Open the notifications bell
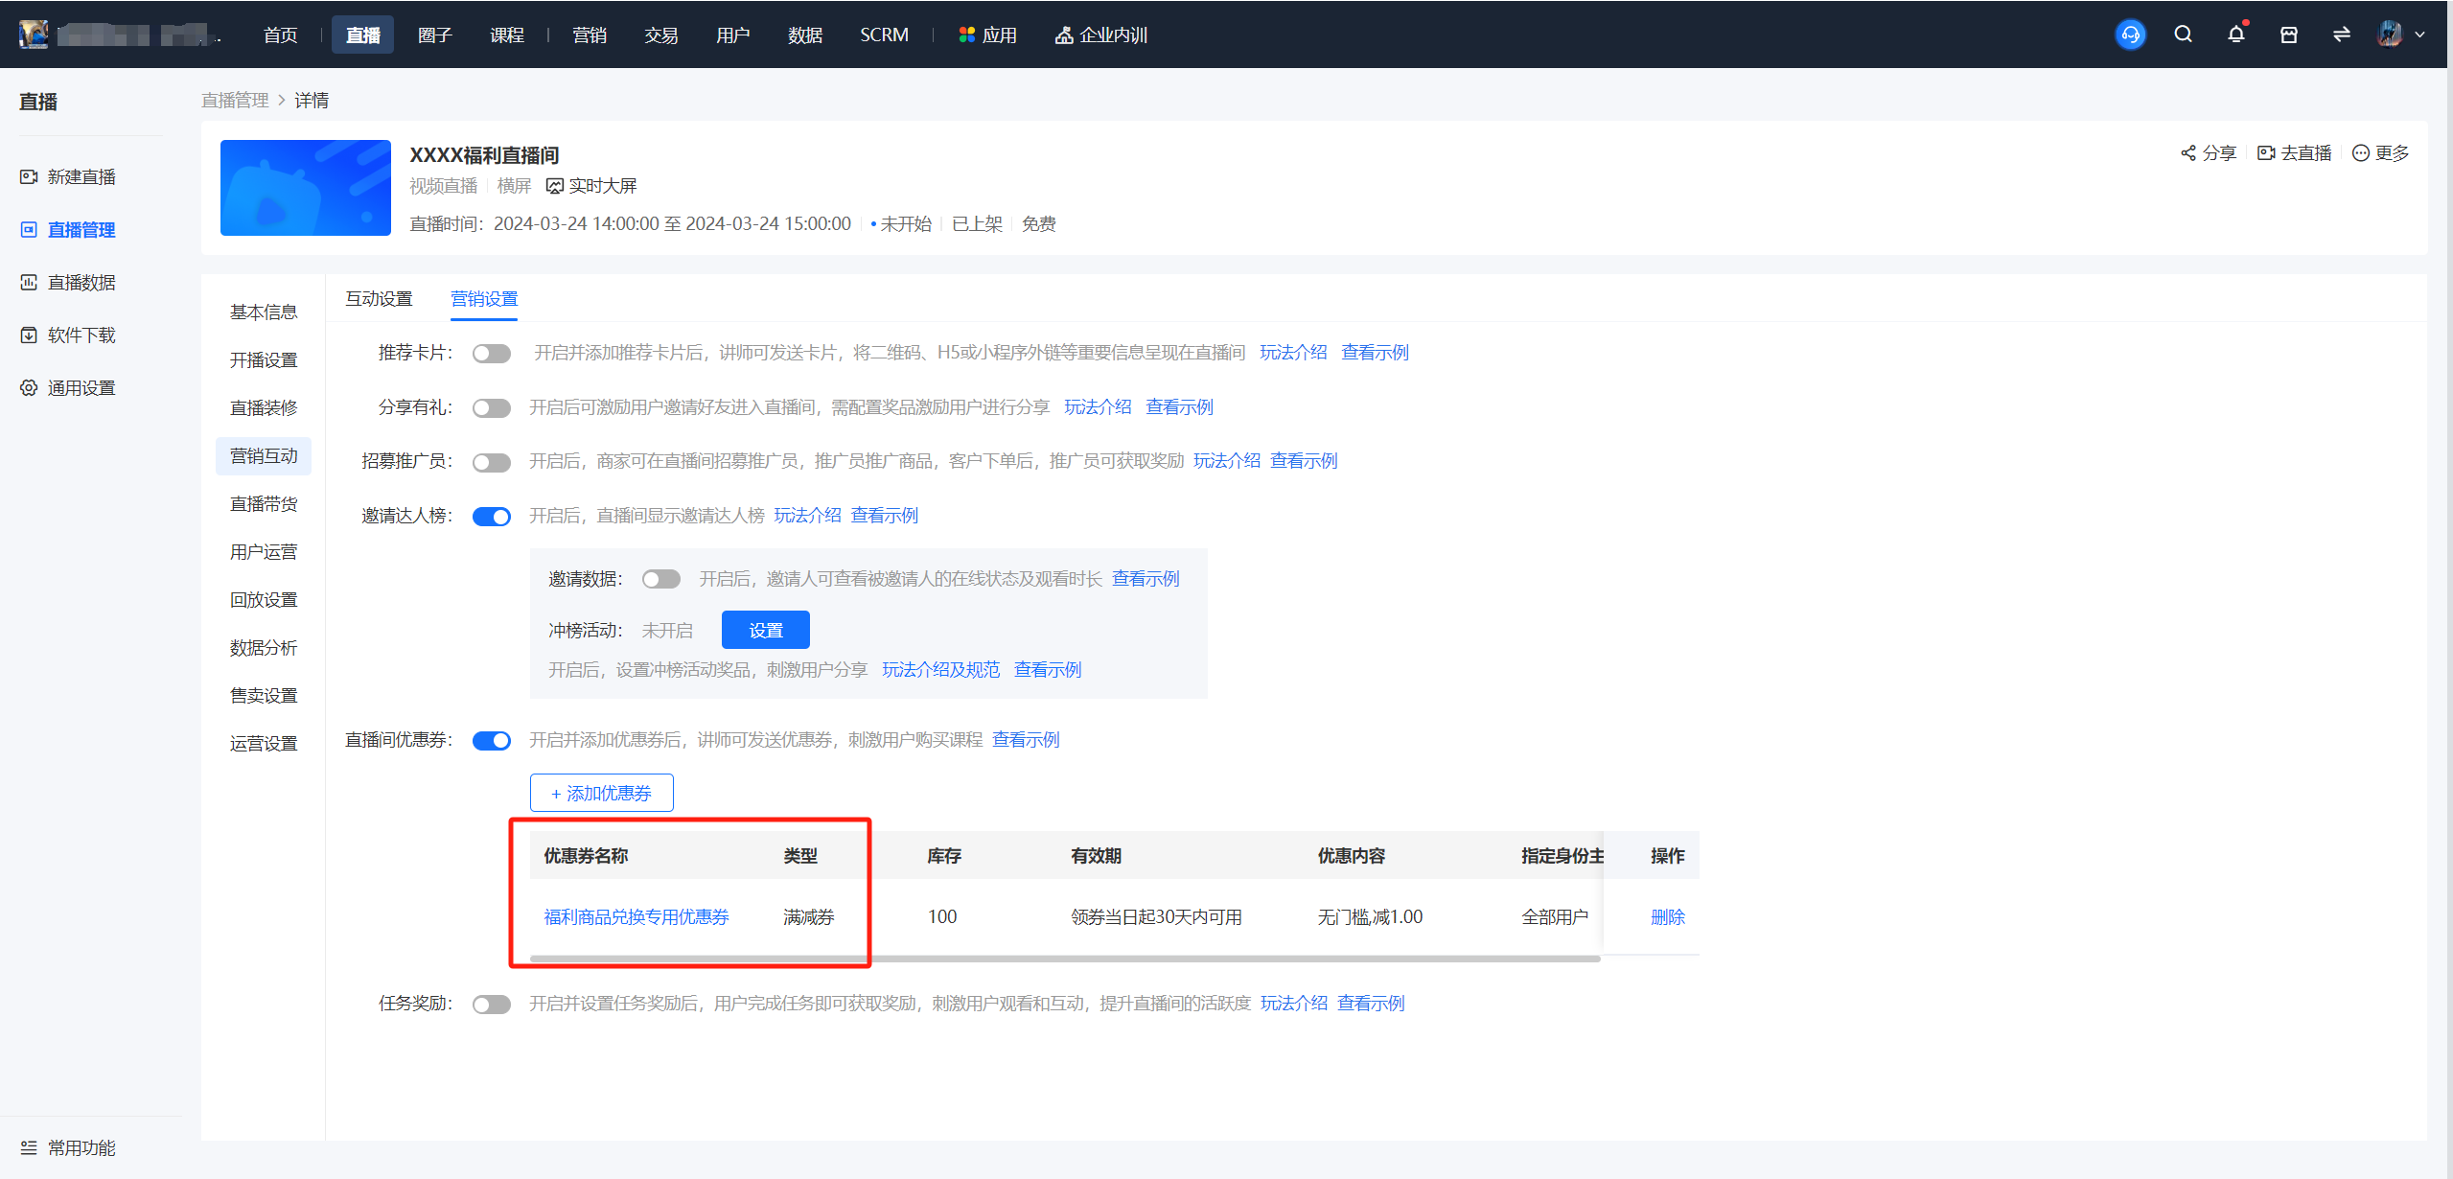Screen dimensions: 2453x1179 point(2235,35)
